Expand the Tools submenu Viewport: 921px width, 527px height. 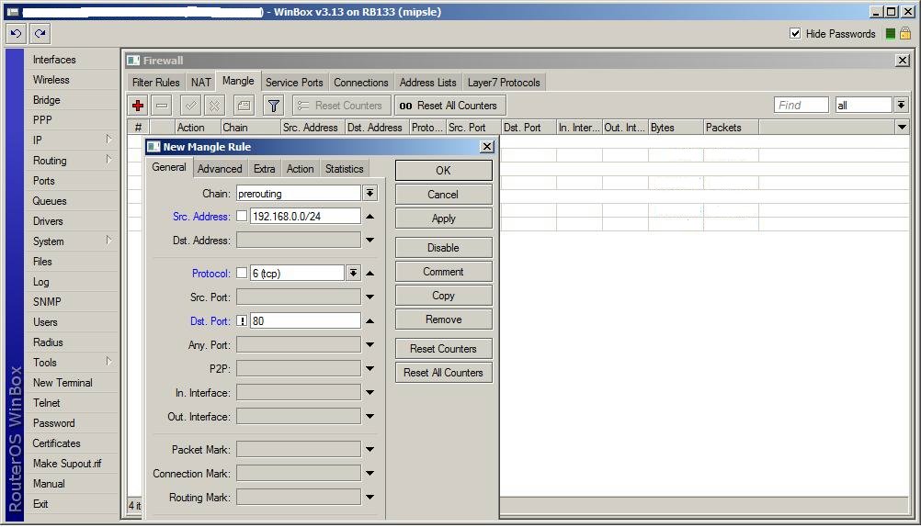71,362
